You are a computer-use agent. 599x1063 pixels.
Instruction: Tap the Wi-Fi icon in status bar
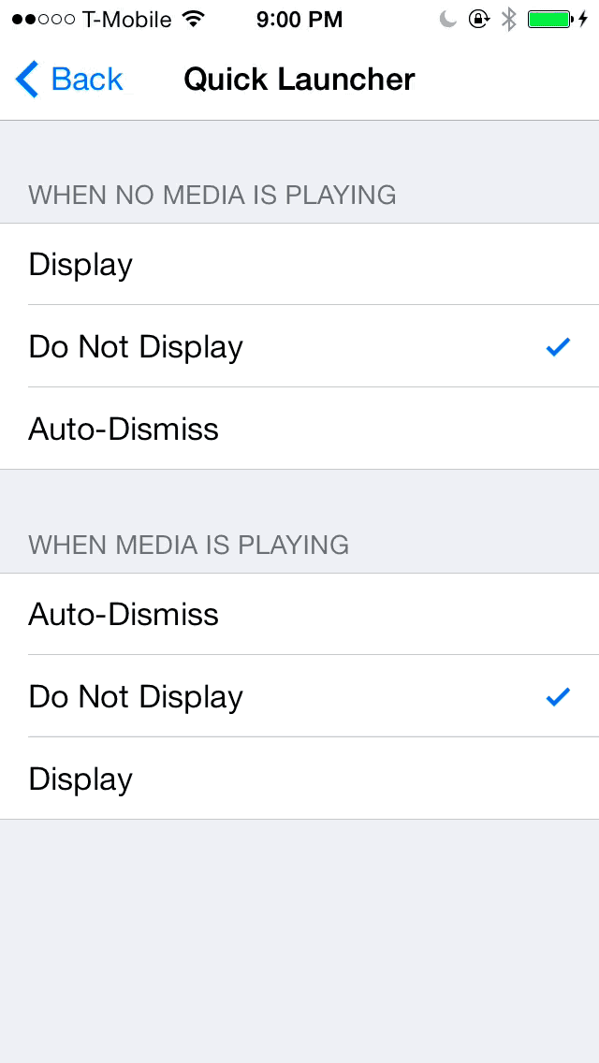tap(194, 19)
